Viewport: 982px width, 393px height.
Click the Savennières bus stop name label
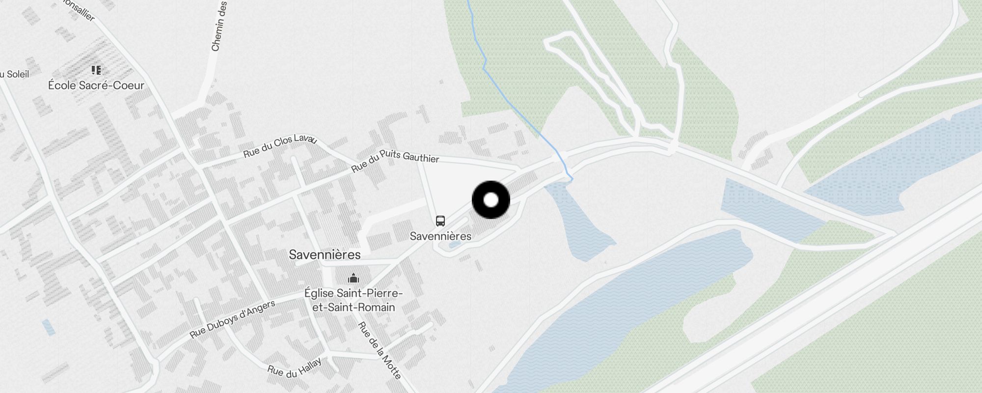[x=440, y=236]
